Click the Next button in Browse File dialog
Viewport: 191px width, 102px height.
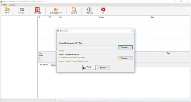click(89, 67)
